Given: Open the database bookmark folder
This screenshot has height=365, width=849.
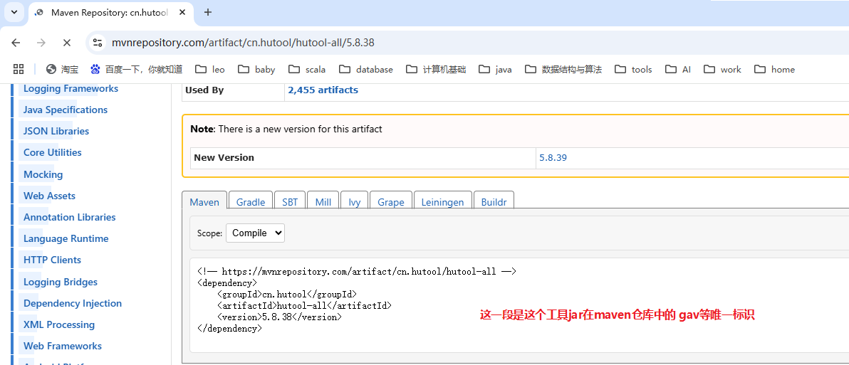Looking at the screenshot, I should 366,69.
